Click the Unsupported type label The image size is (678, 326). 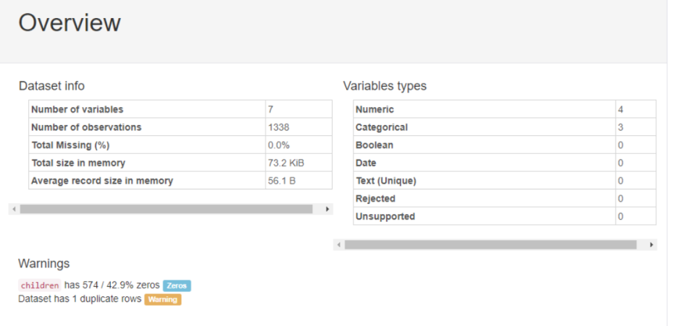pos(385,216)
